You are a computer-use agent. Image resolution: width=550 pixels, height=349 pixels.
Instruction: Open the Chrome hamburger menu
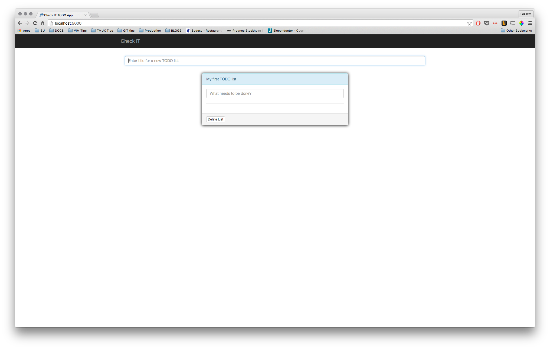[x=530, y=23]
